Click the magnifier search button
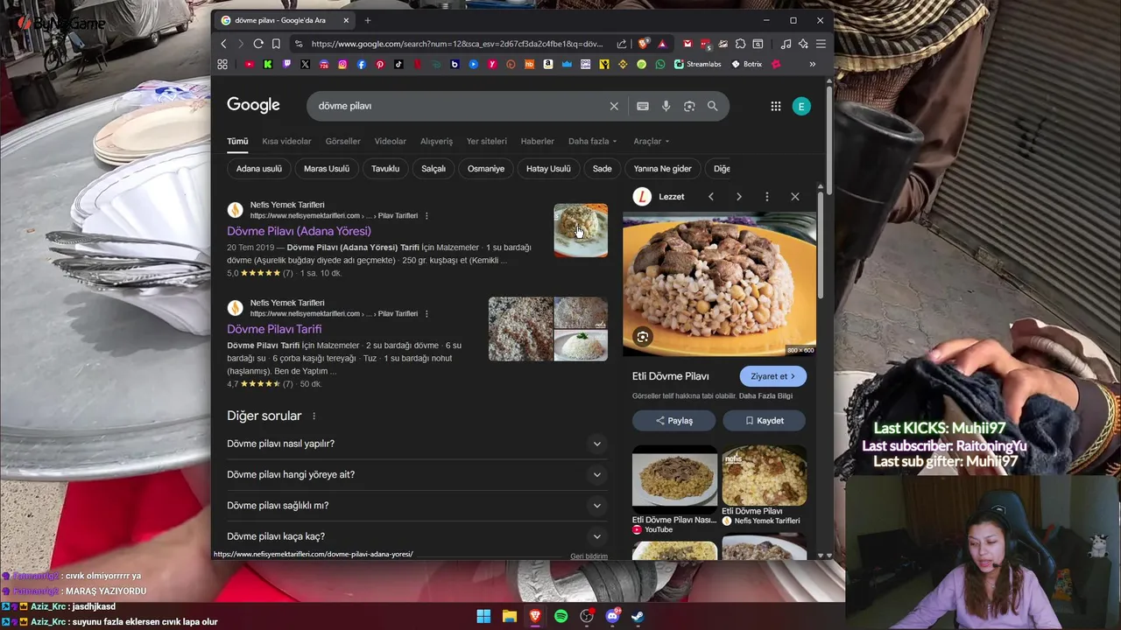The height and width of the screenshot is (630, 1121). (x=712, y=106)
